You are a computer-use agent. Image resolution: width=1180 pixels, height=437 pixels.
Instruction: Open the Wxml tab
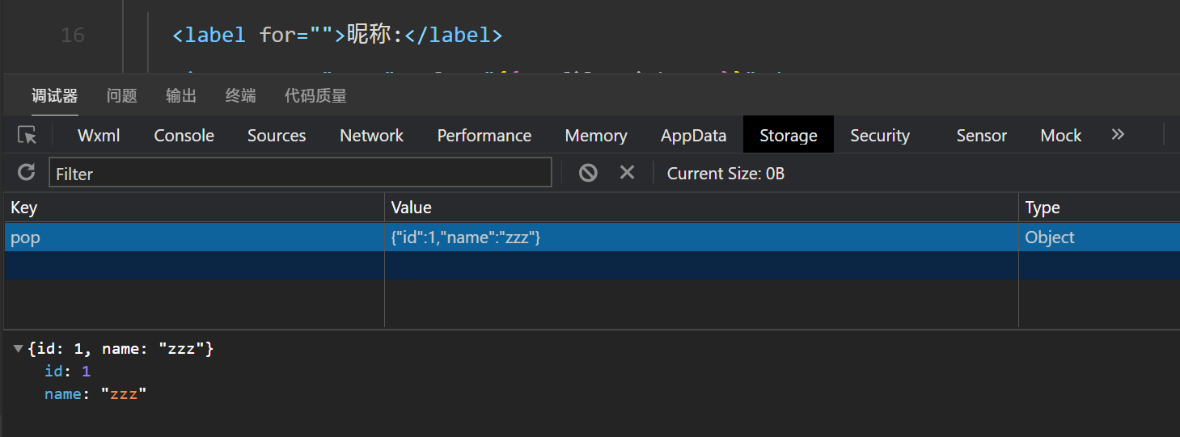click(x=99, y=136)
